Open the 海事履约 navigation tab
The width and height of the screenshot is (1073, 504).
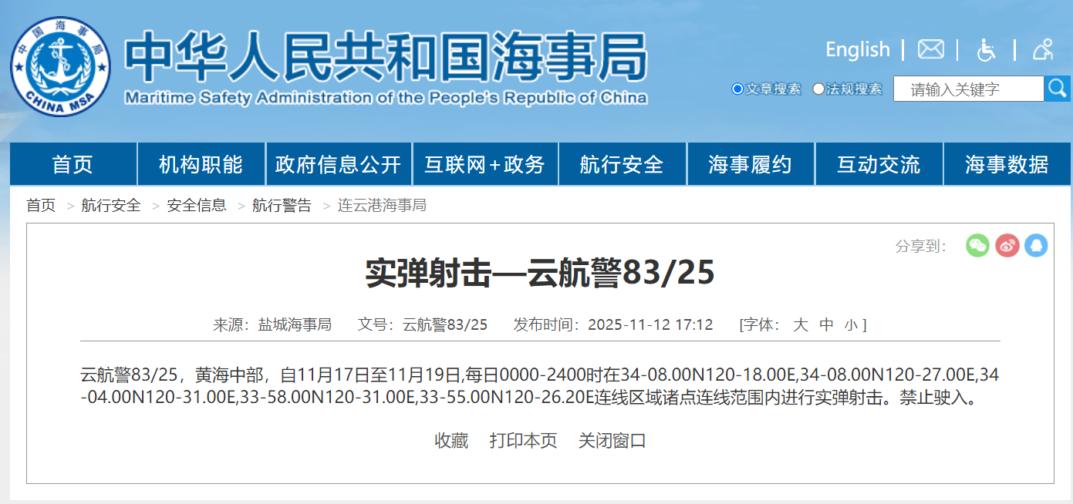(x=751, y=164)
